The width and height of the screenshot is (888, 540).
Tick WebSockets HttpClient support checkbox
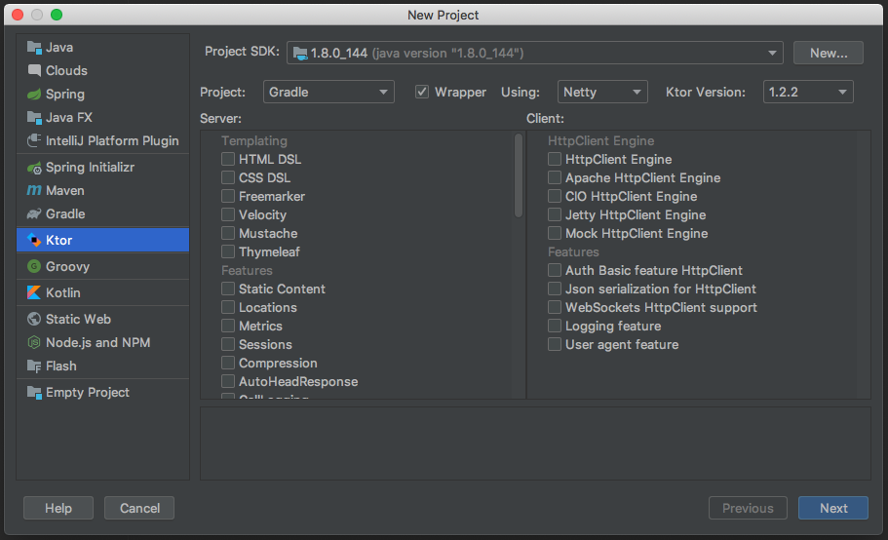(555, 307)
